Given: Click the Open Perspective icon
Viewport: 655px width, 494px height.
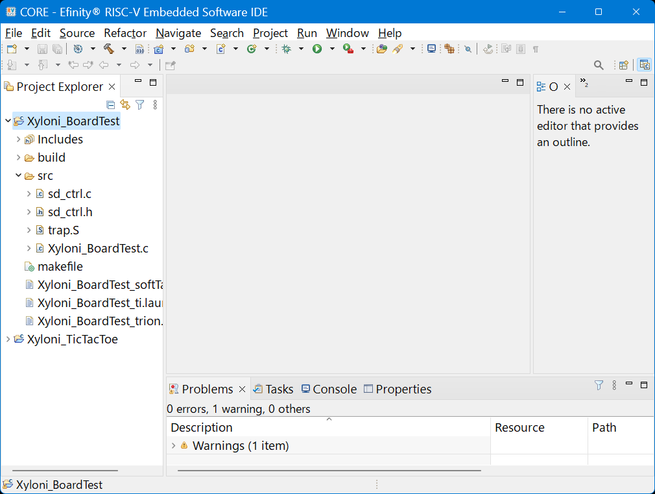Looking at the screenshot, I should click(623, 65).
